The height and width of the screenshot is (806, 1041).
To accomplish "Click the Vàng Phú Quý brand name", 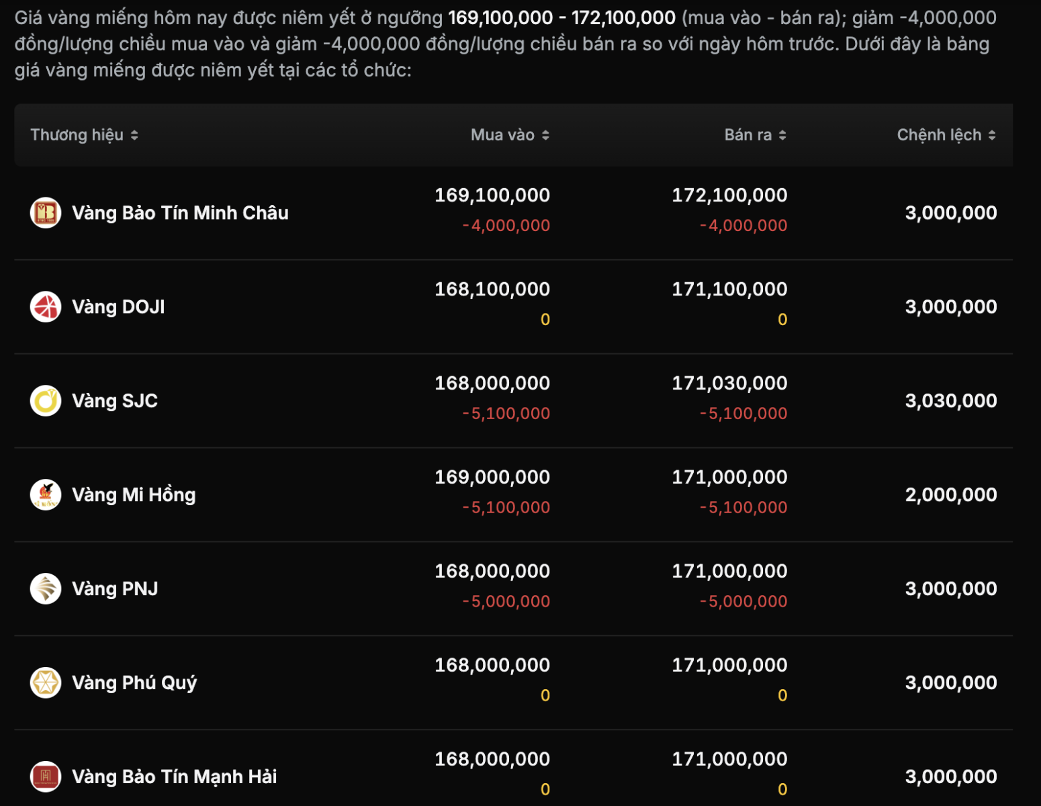I will pyautogui.click(x=134, y=683).
